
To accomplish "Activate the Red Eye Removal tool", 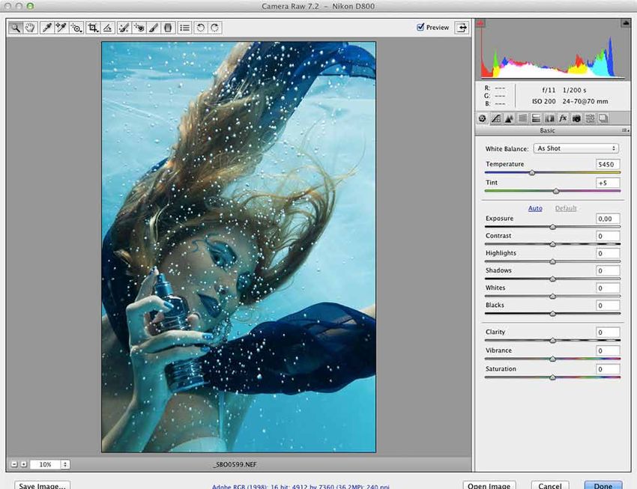I will point(139,28).
